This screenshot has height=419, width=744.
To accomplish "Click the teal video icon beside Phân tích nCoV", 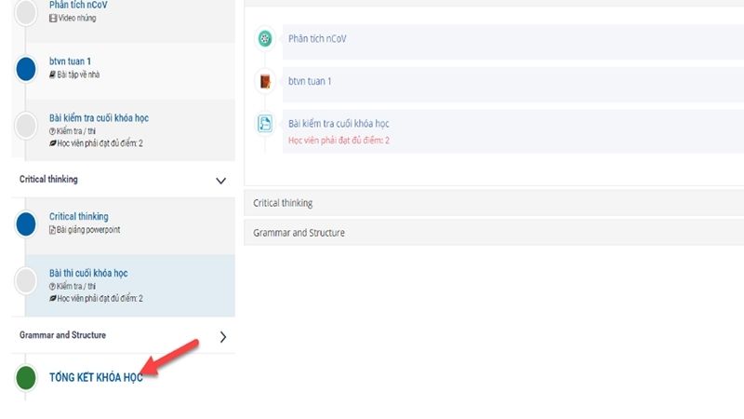I will click(265, 38).
